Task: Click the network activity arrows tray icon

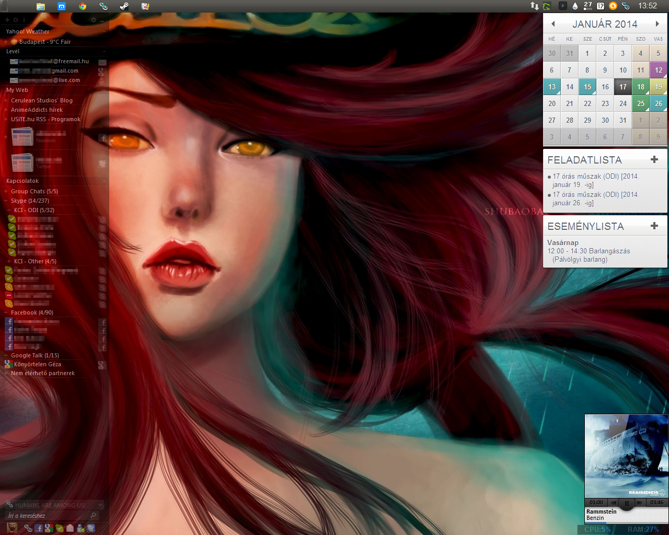Action: pos(534,6)
